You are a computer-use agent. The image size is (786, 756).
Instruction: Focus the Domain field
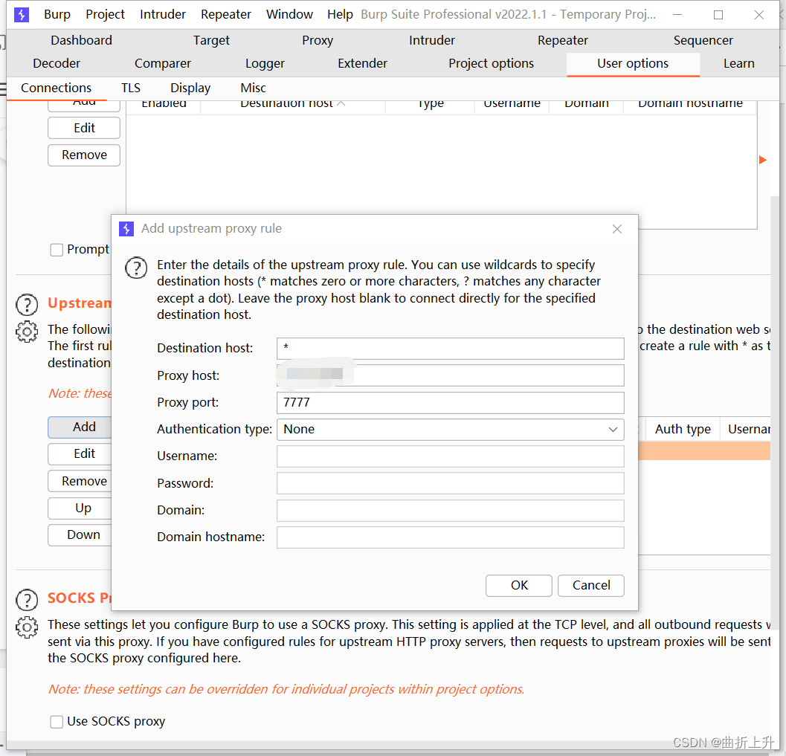(x=450, y=511)
